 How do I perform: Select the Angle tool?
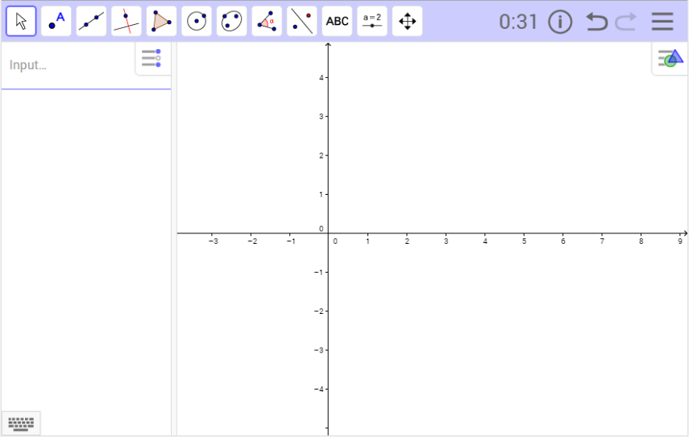click(267, 21)
